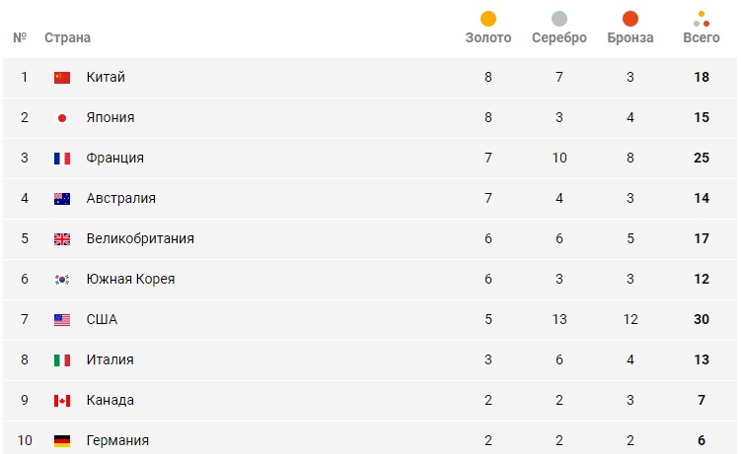This screenshot has height=454, width=741.
Task: Click the Germany flag icon
Action: (62, 440)
